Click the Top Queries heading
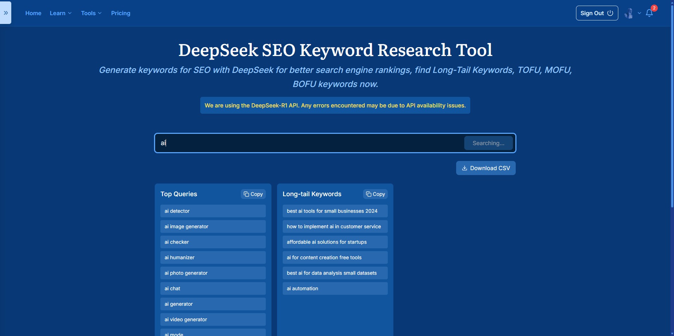The image size is (674, 336). [179, 194]
